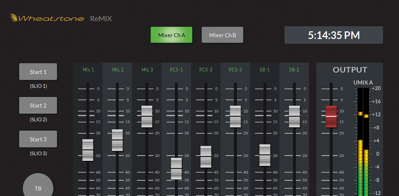Click the RCS-1 fader knob
Screen dimensions: 399x196
[176, 169]
